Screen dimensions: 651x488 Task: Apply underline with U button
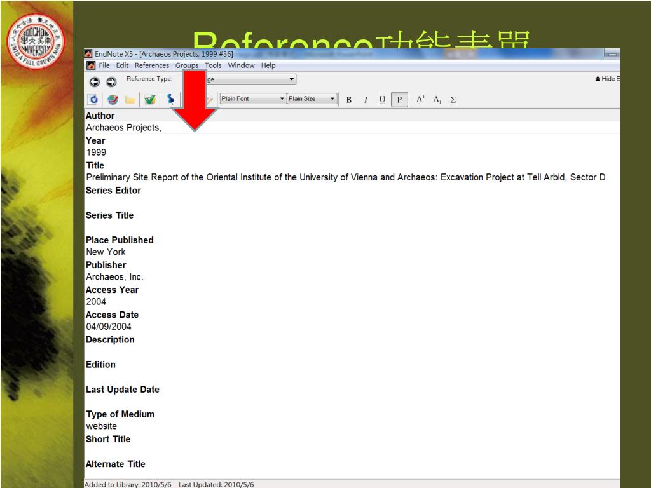point(382,100)
